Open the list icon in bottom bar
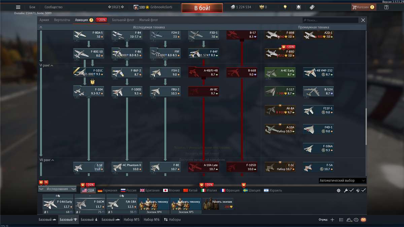The image size is (404, 227). 341,220
